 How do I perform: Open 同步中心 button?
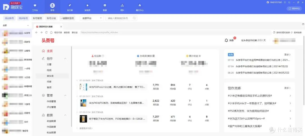[x=294, y=8]
